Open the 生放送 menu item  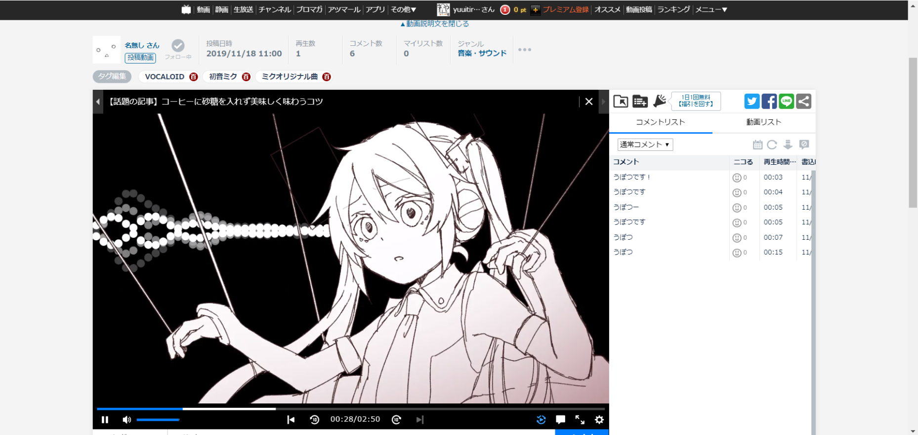coord(244,9)
